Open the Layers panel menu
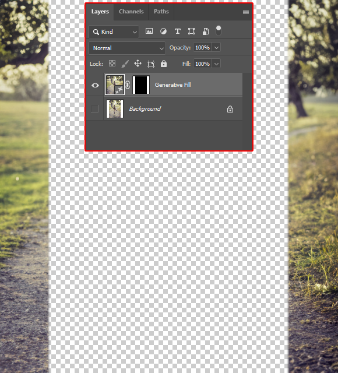The image size is (338, 373). (x=246, y=12)
